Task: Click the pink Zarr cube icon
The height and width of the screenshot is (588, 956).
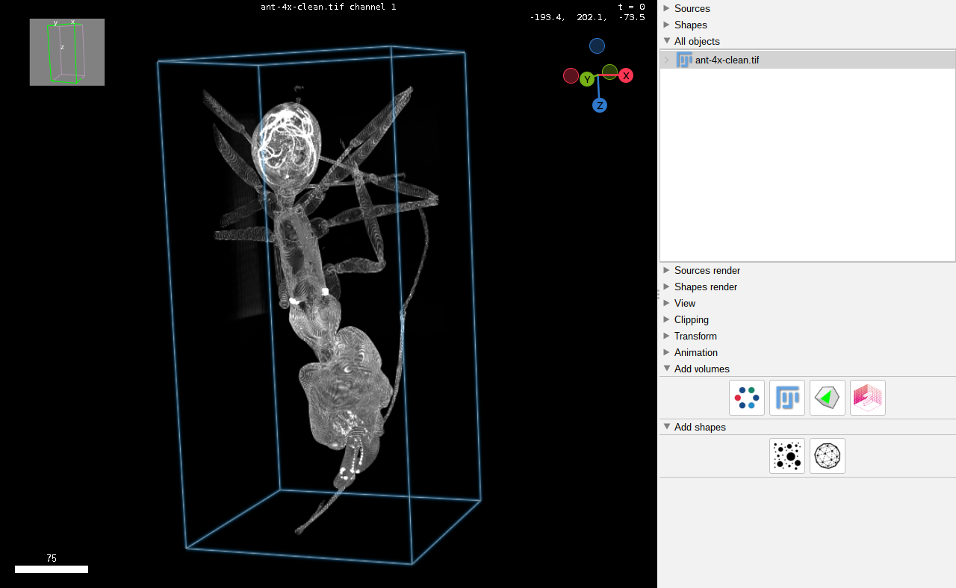Action: (x=868, y=398)
